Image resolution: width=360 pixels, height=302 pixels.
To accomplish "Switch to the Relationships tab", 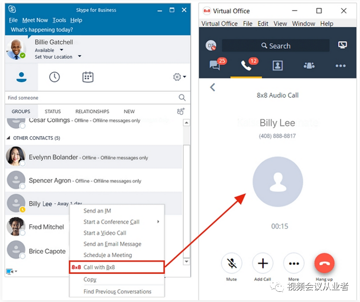I will click(x=92, y=112).
